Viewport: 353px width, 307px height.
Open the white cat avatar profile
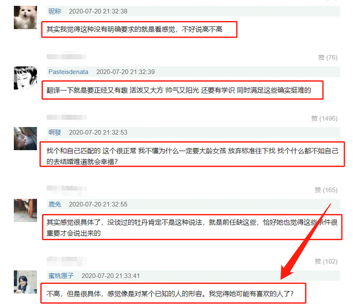pyautogui.click(x=25, y=17)
